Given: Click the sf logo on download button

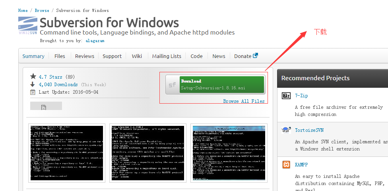Looking at the screenshot, I should [x=172, y=85].
